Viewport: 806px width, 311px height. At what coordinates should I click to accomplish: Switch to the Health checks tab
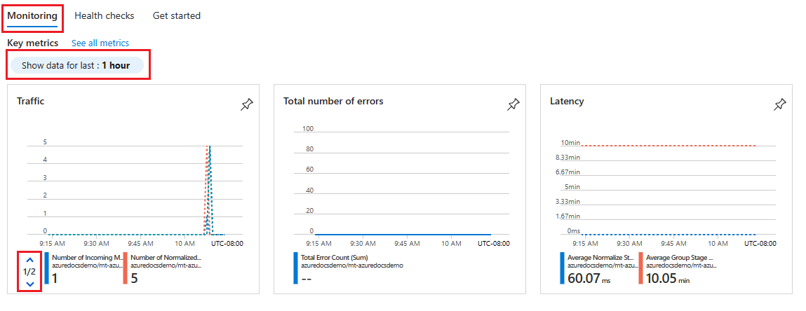pos(104,15)
